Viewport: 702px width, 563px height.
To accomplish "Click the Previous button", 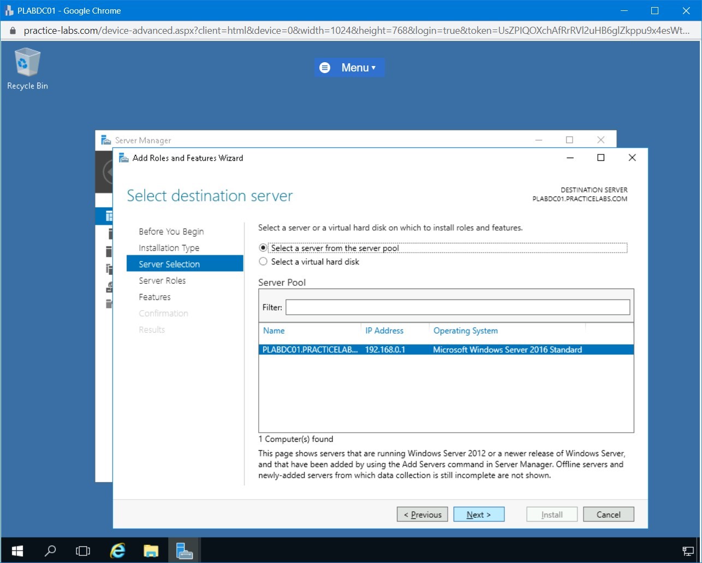I will (423, 514).
